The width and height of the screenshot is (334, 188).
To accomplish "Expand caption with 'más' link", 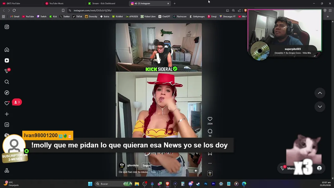I will point(153,172).
